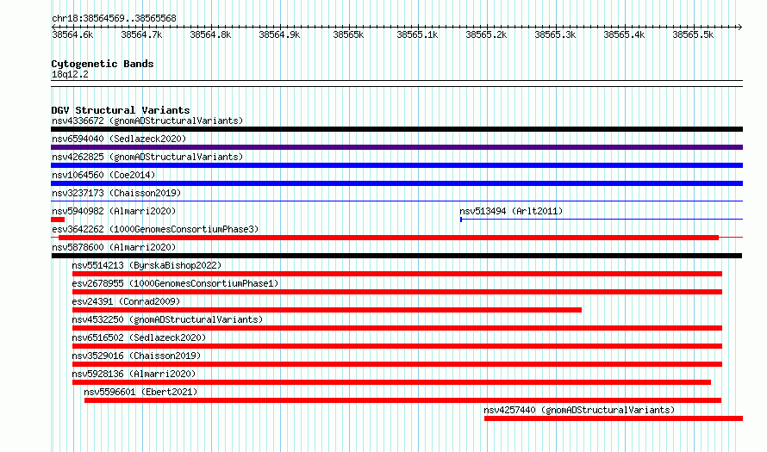Select the 18q12.2 cytogenetic band label
The width and height of the screenshot is (767, 452).
pyautogui.click(x=70, y=74)
